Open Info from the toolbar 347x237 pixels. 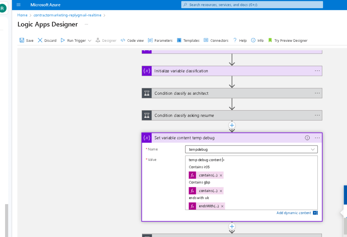point(258,40)
